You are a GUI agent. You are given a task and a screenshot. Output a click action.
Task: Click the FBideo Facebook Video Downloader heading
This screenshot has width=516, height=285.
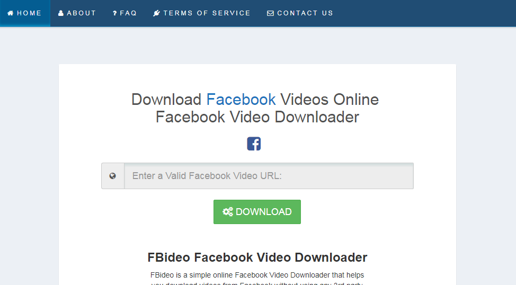point(257,257)
